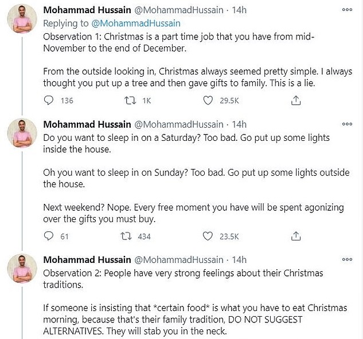
Task: Open more options on Saturday sleep tweet
Action: [x=348, y=124]
